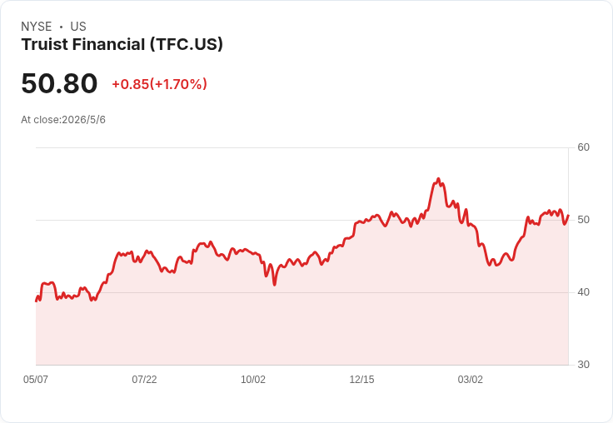
Task: Click the chart's highest price peak
Action: click(x=438, y=179)
